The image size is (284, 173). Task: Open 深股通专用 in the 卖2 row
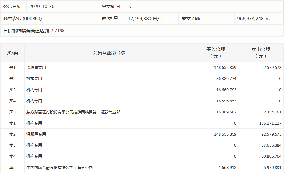tap(36, 134)
